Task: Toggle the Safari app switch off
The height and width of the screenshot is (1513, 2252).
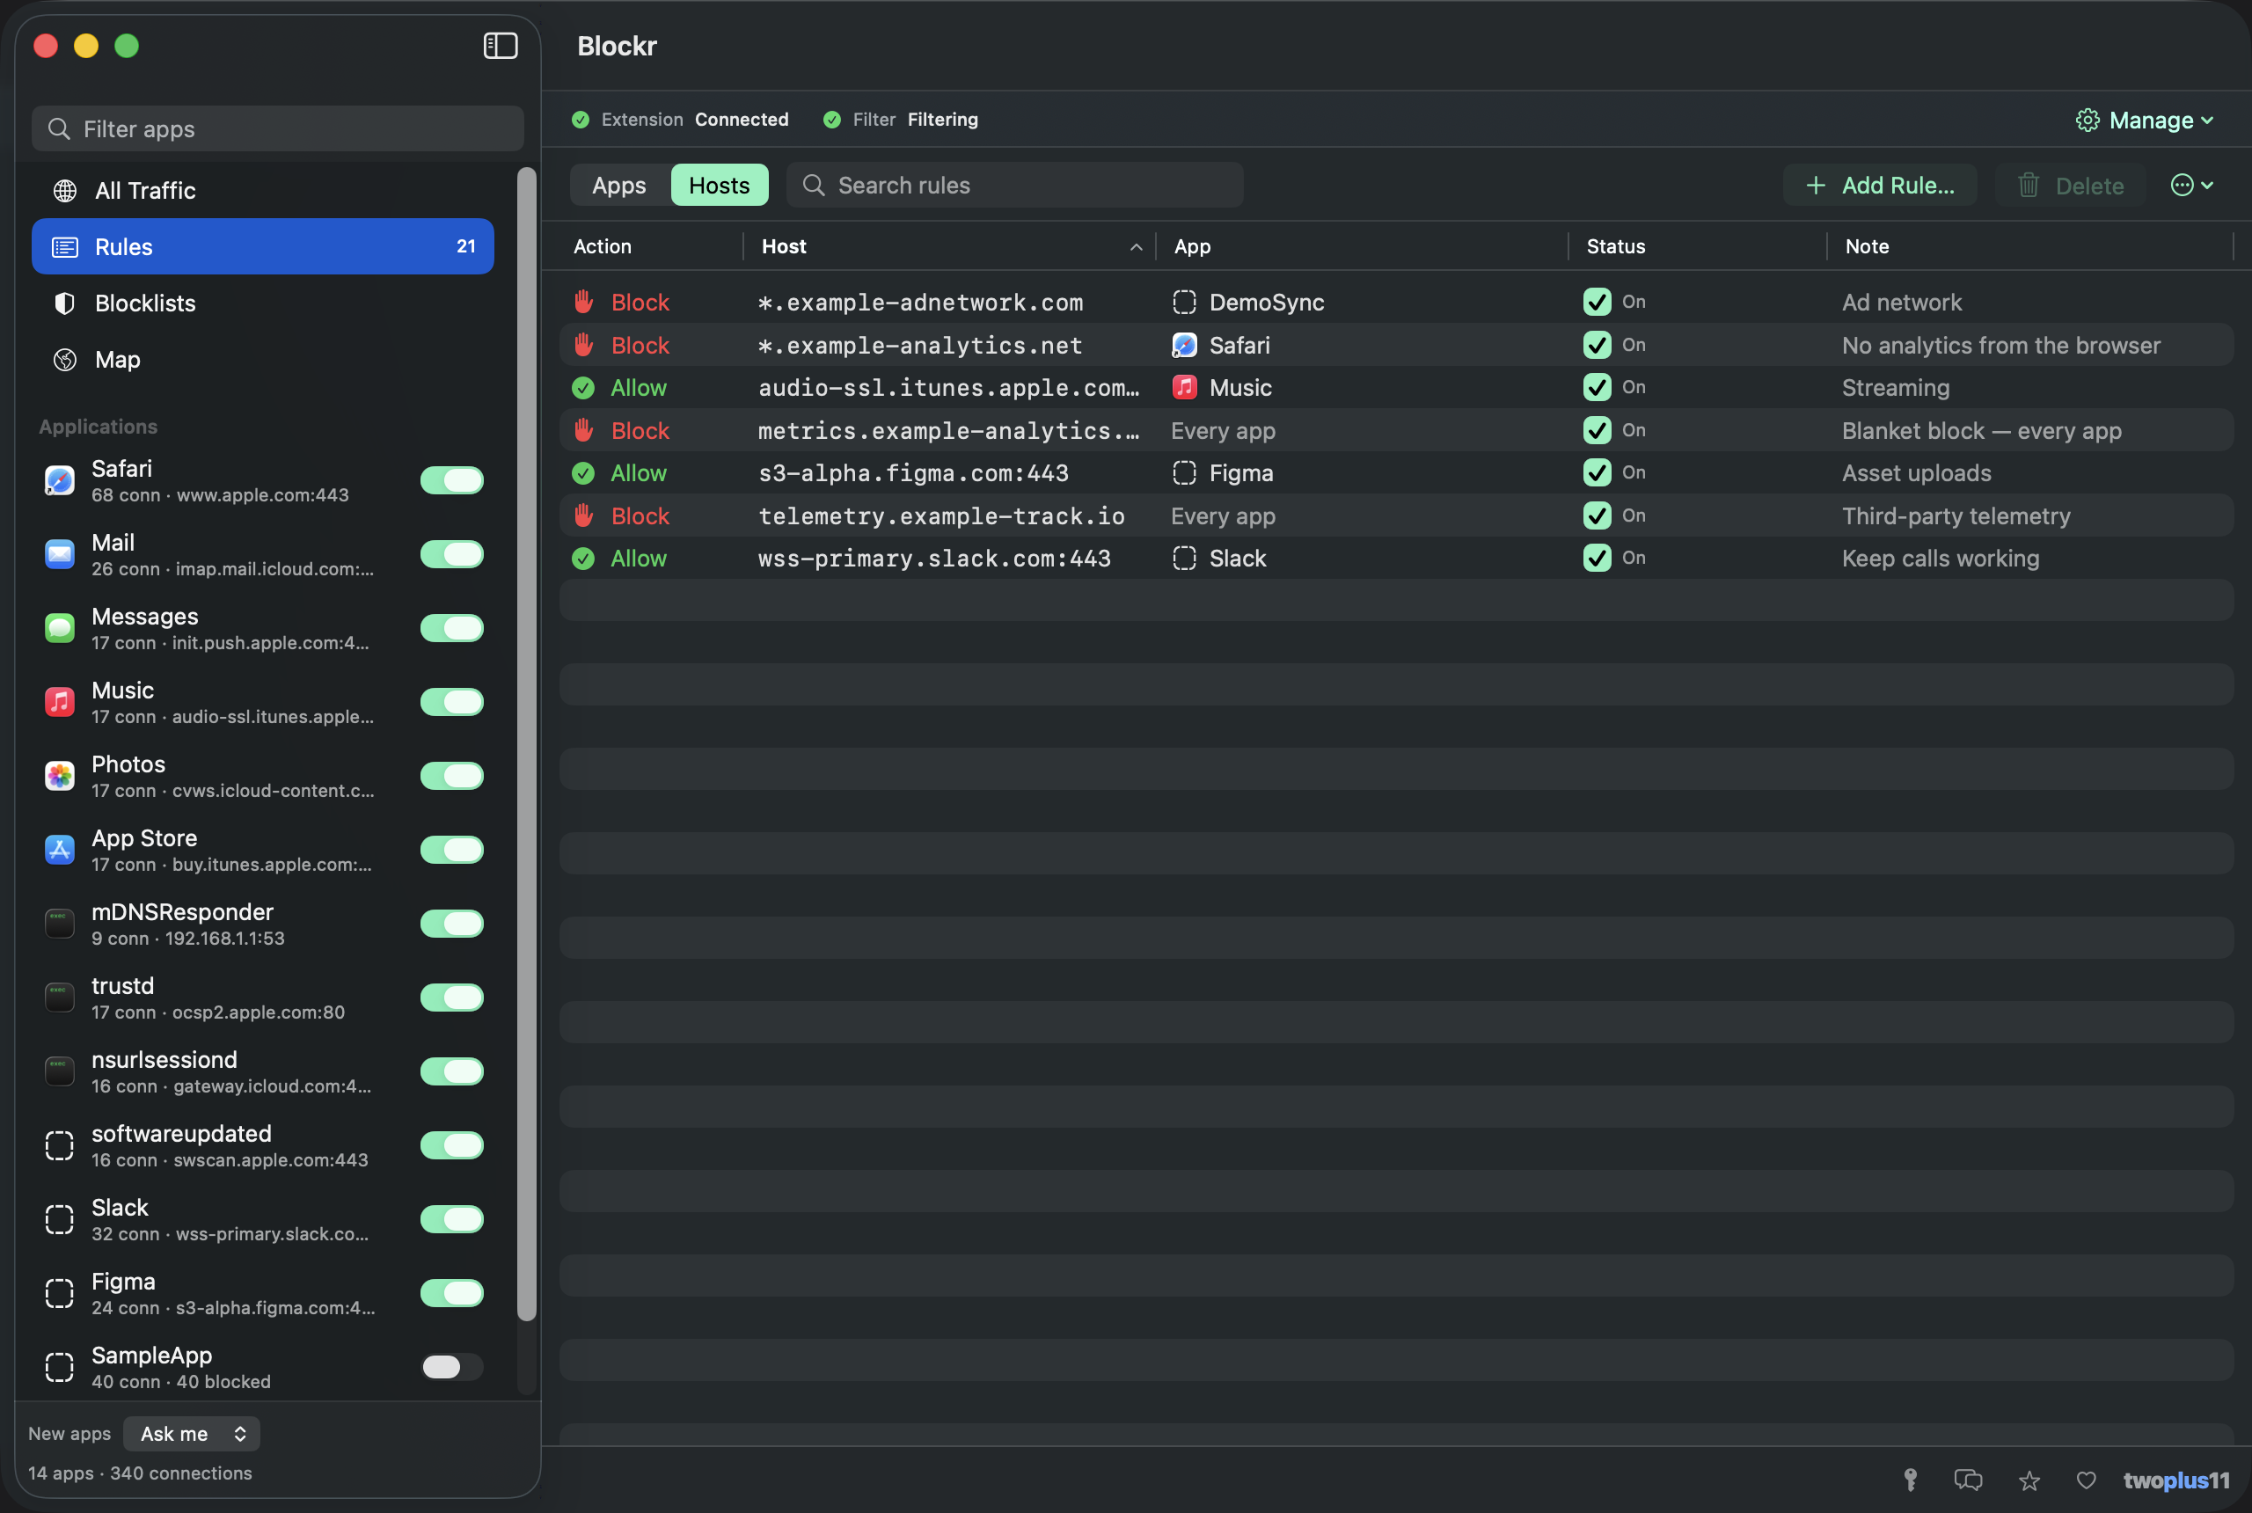Action: (x=451, y=480)
